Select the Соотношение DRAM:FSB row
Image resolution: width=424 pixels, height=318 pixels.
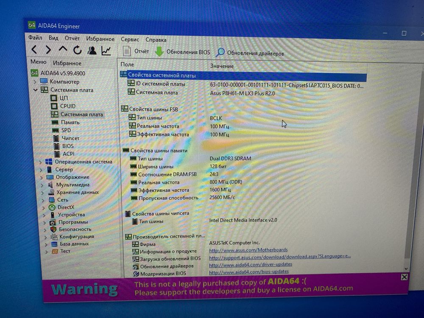[174, 174]
